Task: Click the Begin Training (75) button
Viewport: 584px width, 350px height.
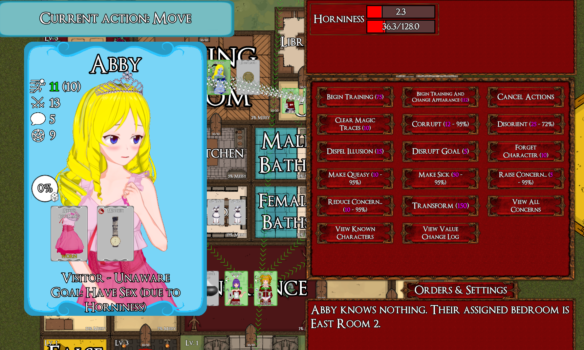Action: pyautogui.click(x=355, y=97)
